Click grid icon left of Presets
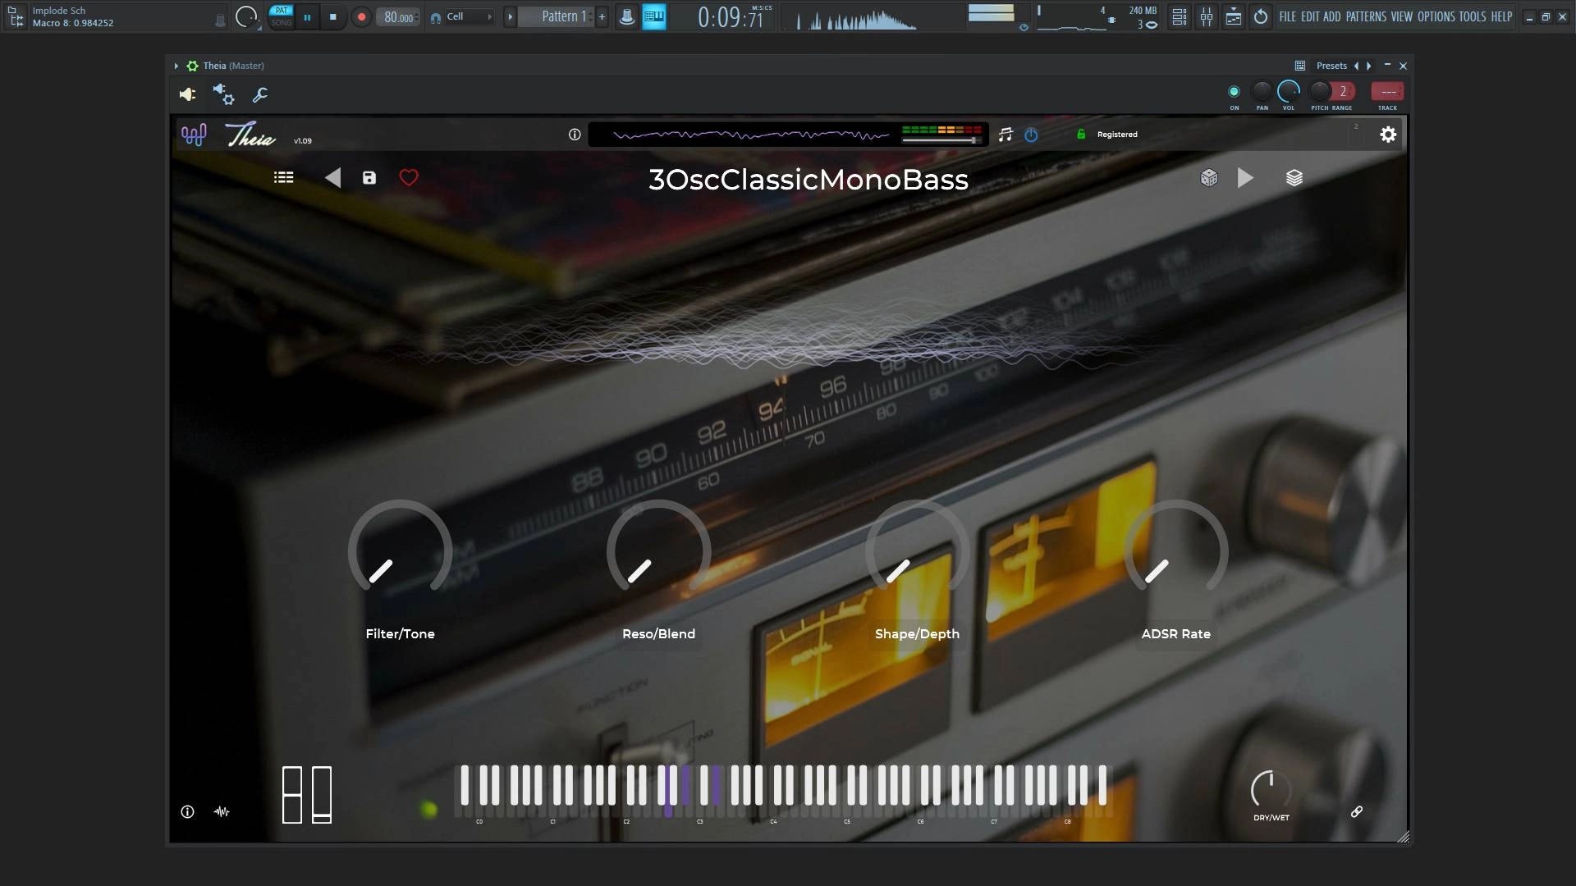 coord(1300,66)
